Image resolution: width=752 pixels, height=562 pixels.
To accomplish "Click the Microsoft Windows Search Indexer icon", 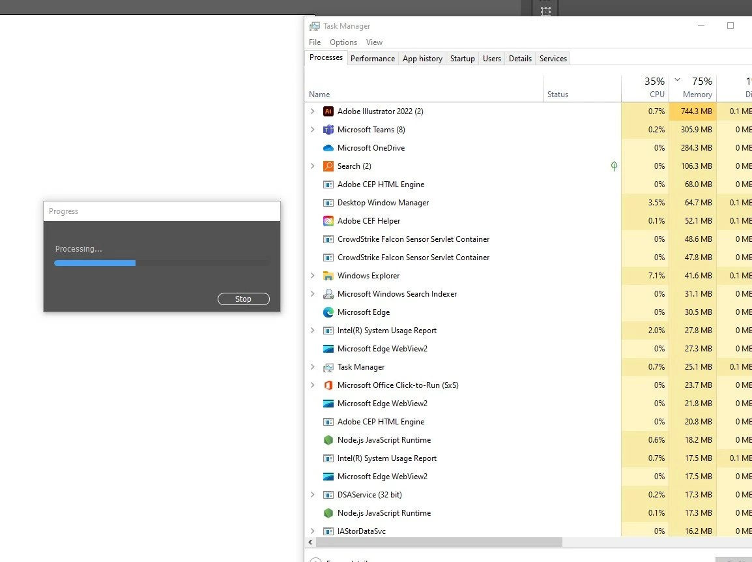I will (328, 294).
